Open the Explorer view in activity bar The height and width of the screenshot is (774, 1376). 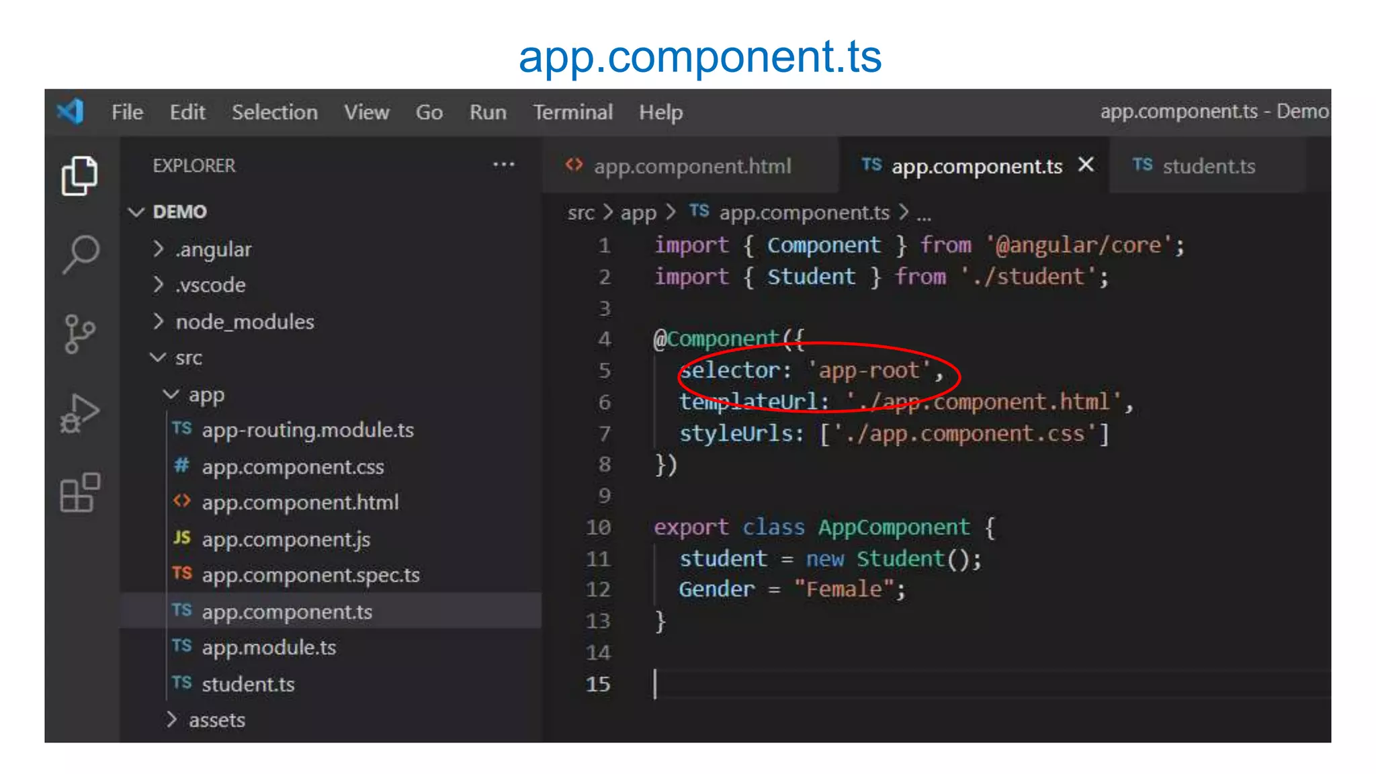coord(79,176)
